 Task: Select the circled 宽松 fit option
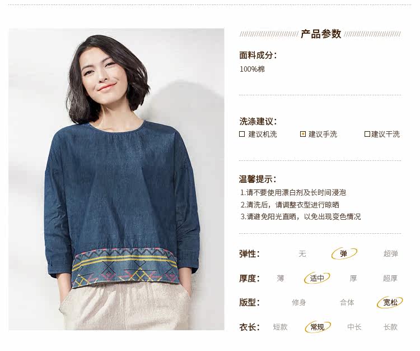point(390,302)
